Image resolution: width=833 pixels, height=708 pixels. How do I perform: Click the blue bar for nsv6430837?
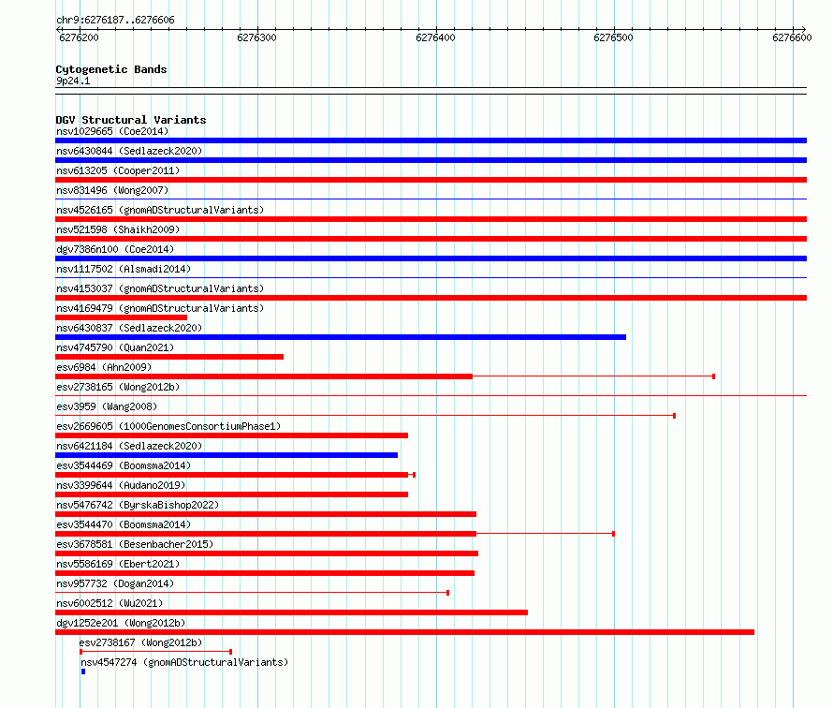[x=341, y=337]
